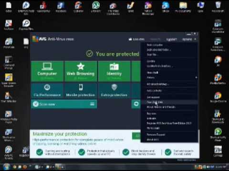Open scan options icon beside Scan now
Viewport: 229px width, 171px height.
(x=93, y=104)
